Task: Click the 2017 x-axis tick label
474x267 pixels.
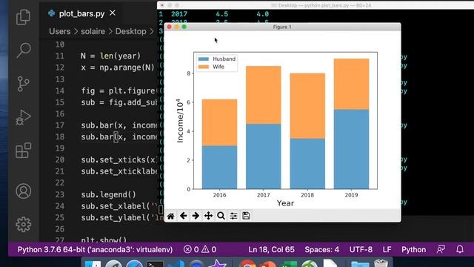Action: [x=264, y=195]
